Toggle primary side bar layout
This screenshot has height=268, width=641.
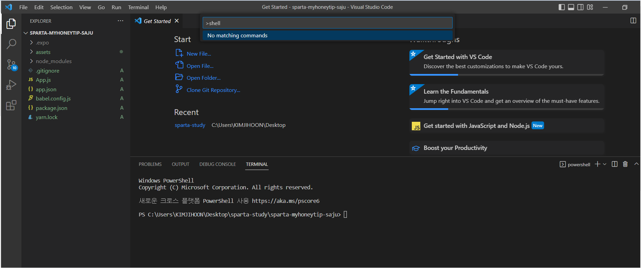pyautogui.click(x=562, y=7)
